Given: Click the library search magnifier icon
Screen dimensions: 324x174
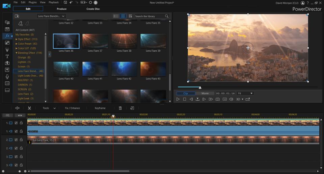Looking at the screenshot, I should (166, 16).
